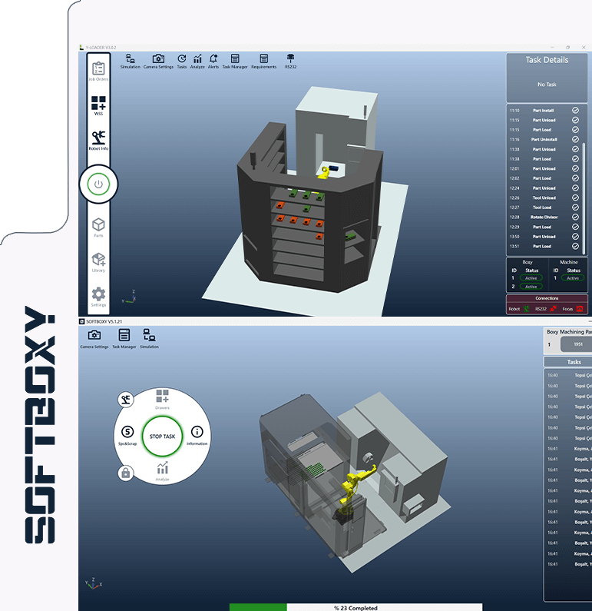Open Tasks in the Y-Loader toolbar
Image resolution: width=592 pixels, height=611 pixels.
point(182,61)
